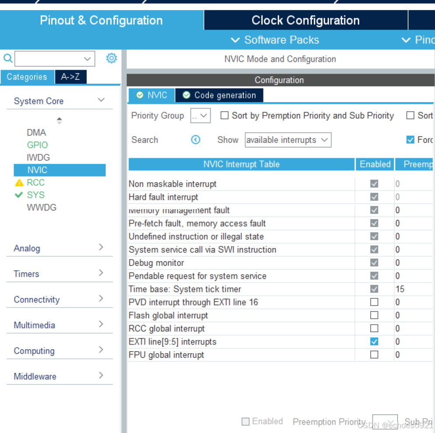
Task: Expand the Computing category
Action: (x=60, y=351)
